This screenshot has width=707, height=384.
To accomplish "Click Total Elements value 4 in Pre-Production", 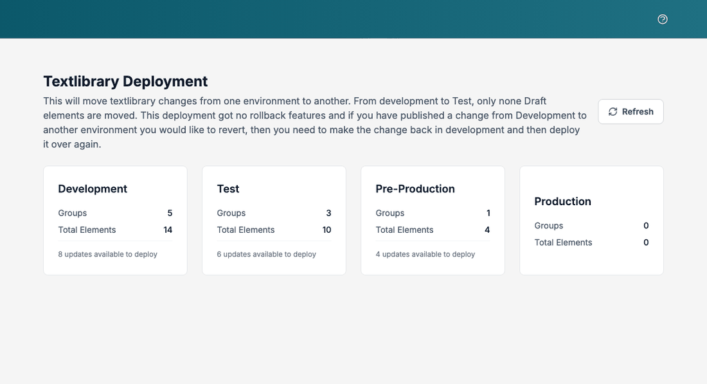I will click(x=487, y=230).
